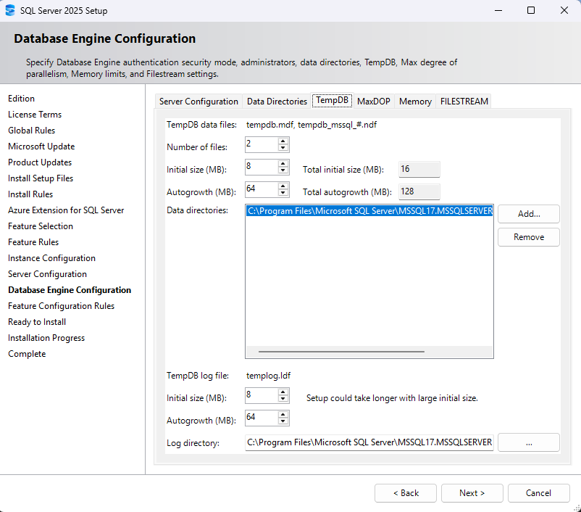
Task: Go Back to the previous setup step
Action: click(x=405, y=492)
